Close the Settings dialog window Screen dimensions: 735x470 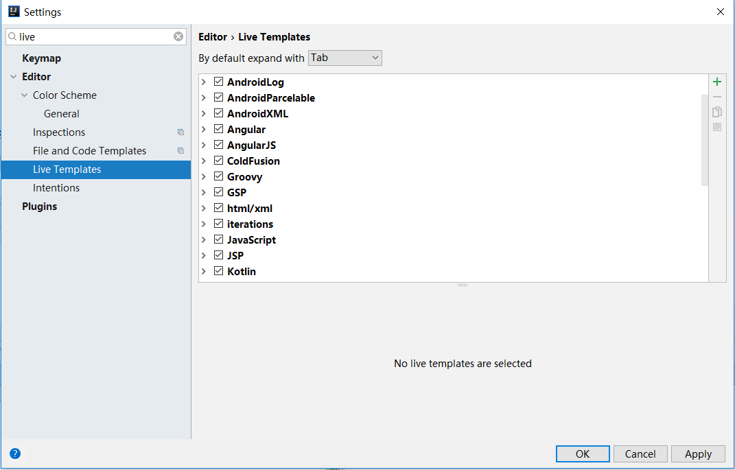point(721,12)
